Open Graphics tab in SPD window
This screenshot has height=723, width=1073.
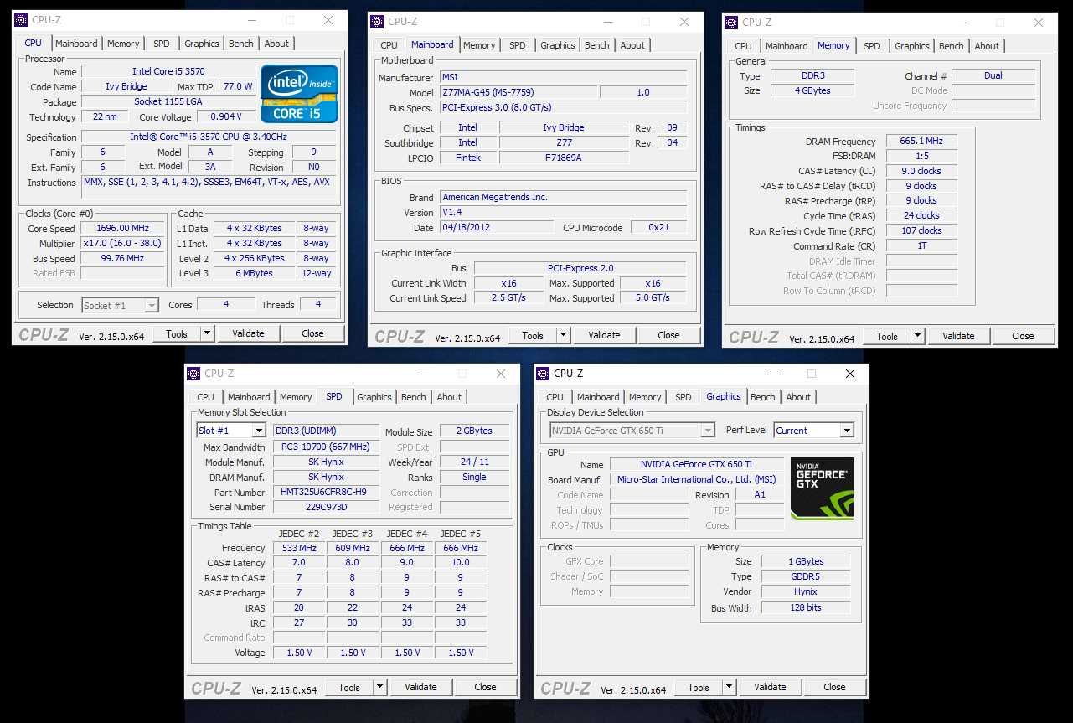click(374, 397)
